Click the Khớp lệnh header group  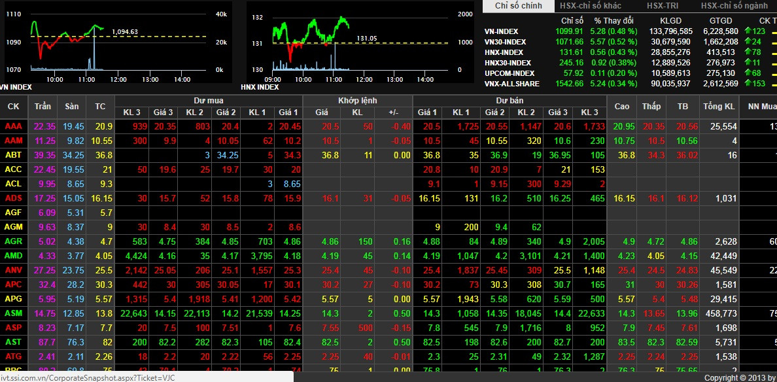(x=357, y=100)
